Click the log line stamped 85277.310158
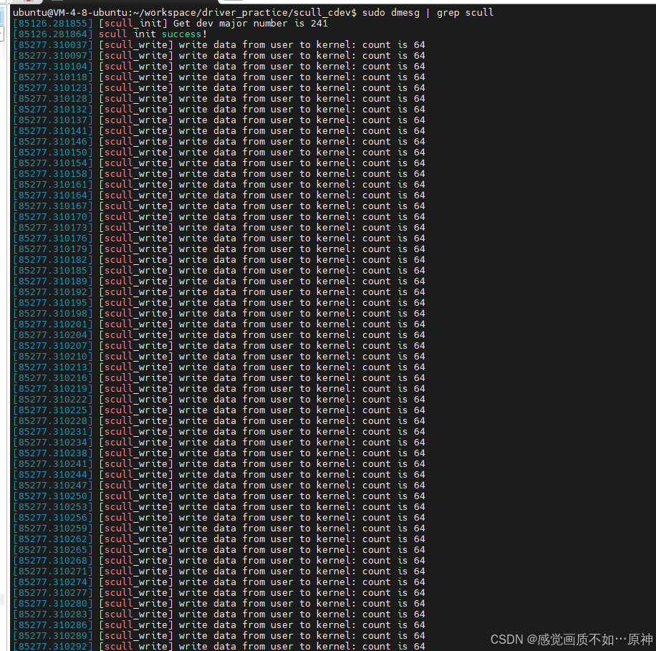Viewport: 656px width, 651px height. pyautogui.click(x=219, y=173)
